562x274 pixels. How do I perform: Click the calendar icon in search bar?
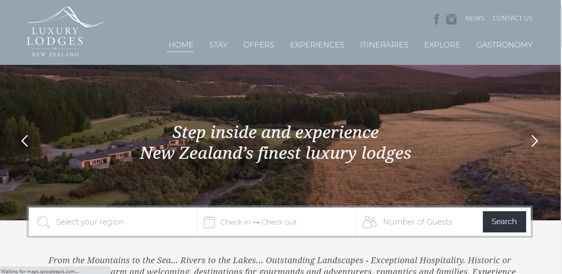point(209,222)
